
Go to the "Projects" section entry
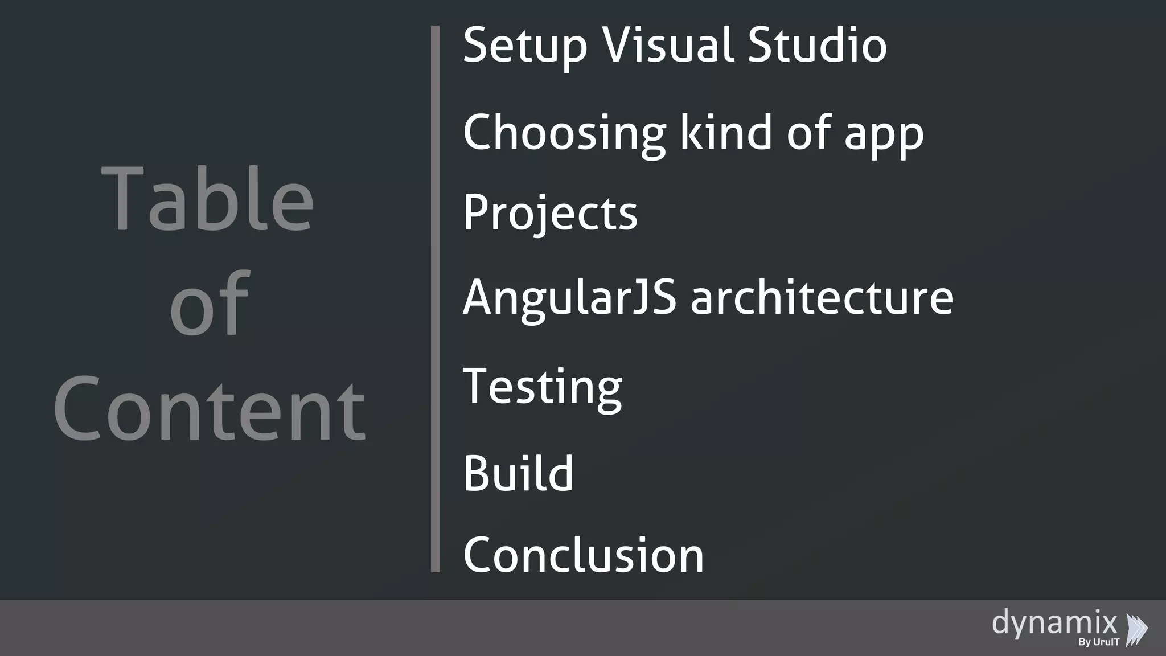click(550, 212)
